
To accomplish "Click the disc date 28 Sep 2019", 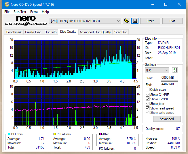I will (x=167, y=53).
